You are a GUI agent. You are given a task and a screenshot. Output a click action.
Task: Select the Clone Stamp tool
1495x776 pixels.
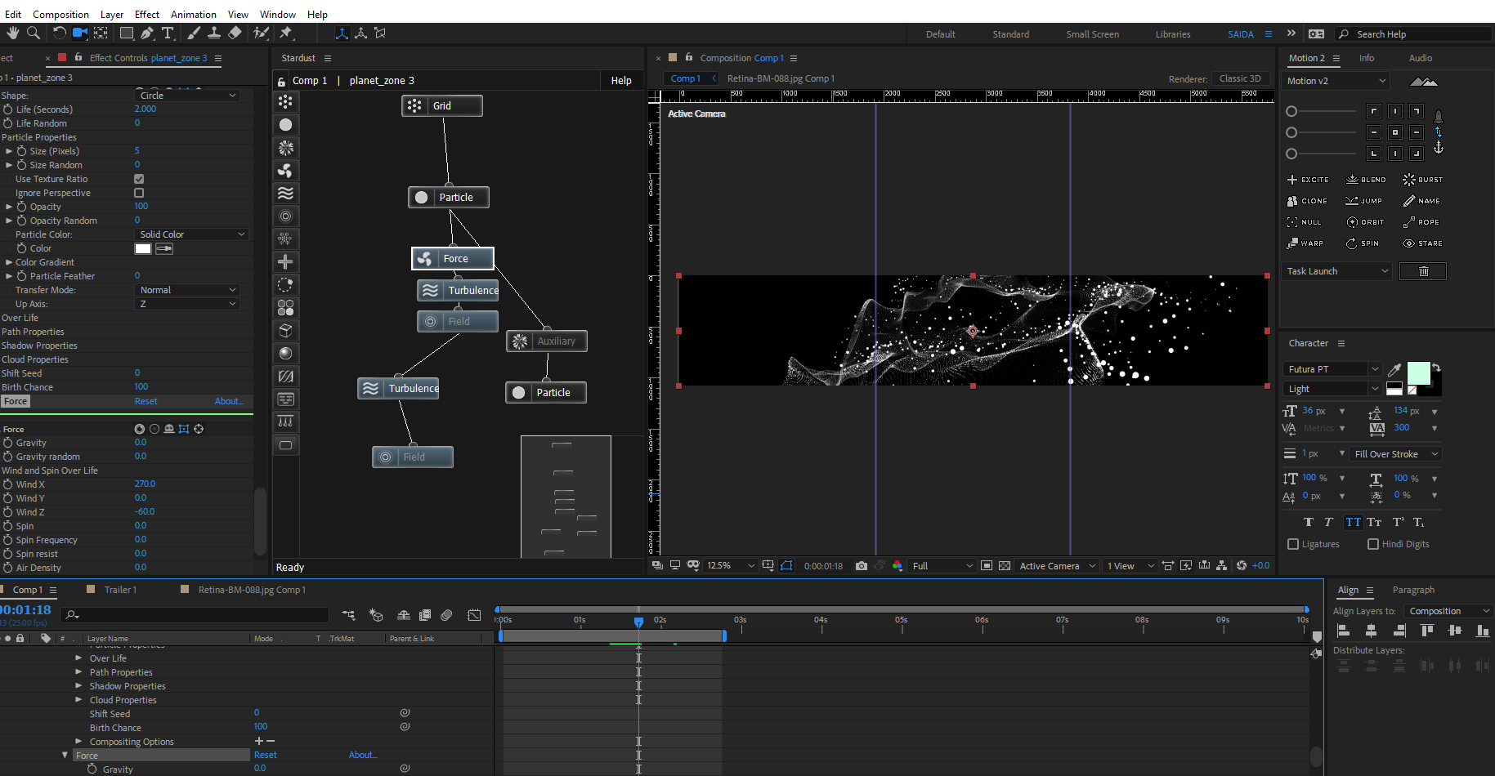click(214, 33)
